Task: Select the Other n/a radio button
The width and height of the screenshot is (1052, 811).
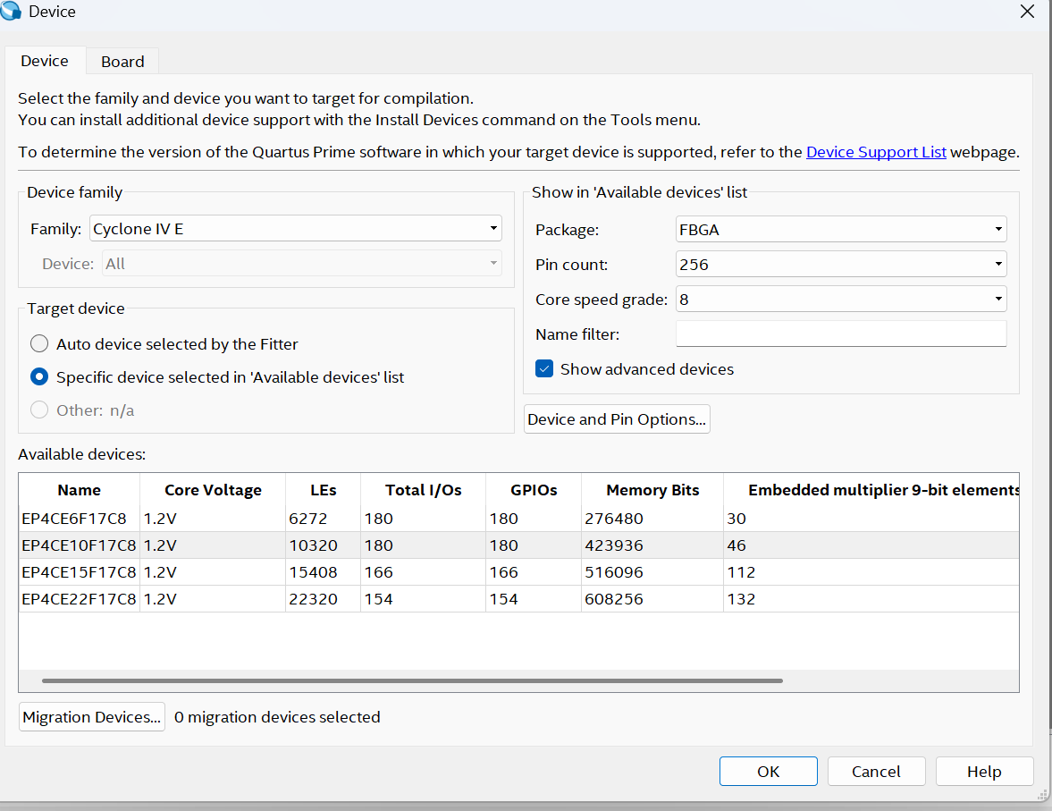Action: coord(39,410)
